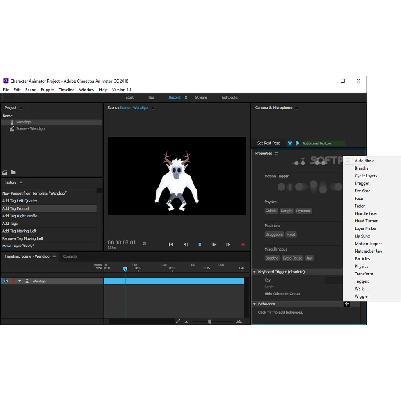Start recording with the red record button
The height and width of the screenshot is (401, 401).
[243, 244]
